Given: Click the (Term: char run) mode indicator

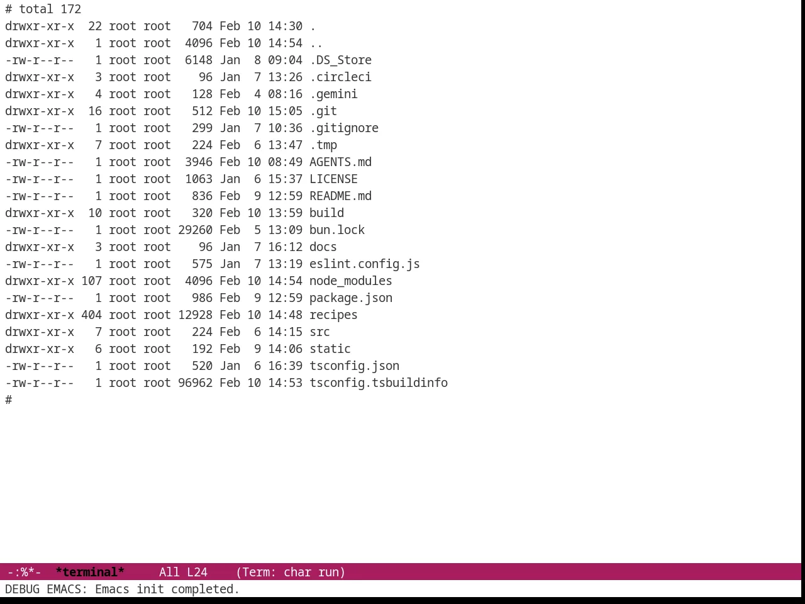Looking at the screenshot, I should point(291,572).
